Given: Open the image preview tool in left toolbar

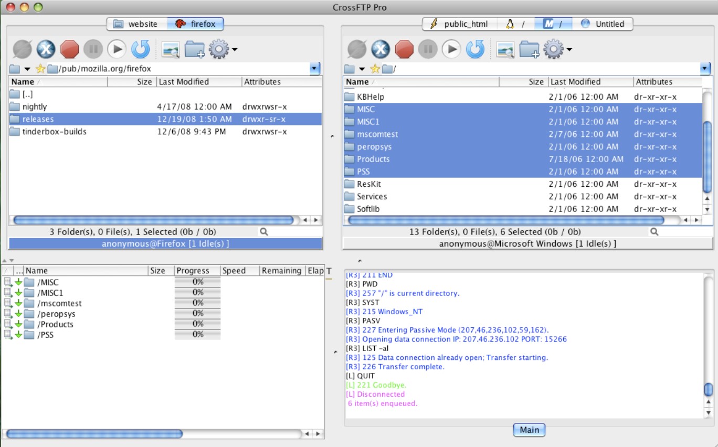Looking at the screenshot, I should pyautogui.click(x=170, y=49).
